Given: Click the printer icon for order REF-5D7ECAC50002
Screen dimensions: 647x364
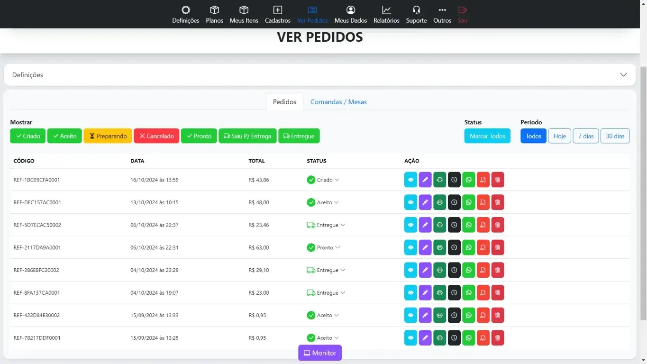Looking at the screenshot, I should [x=439, y=225].
